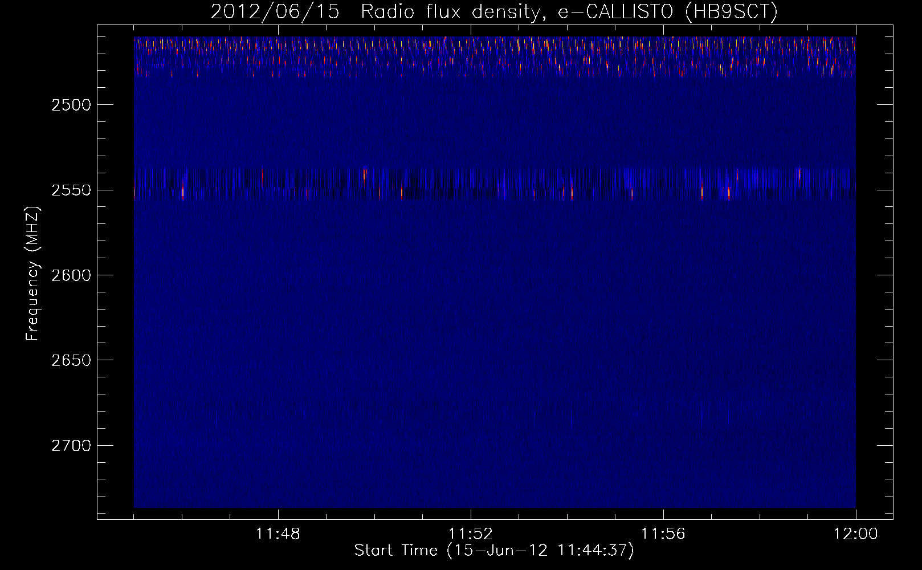Select the 2500 frequency axis label
This screenshot has width=922, height=570.
click(x=71, y=105)
